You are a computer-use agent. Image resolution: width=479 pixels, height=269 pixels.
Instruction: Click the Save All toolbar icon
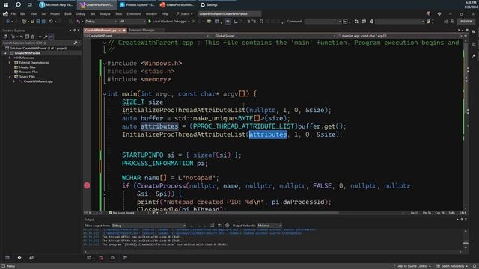43,22
